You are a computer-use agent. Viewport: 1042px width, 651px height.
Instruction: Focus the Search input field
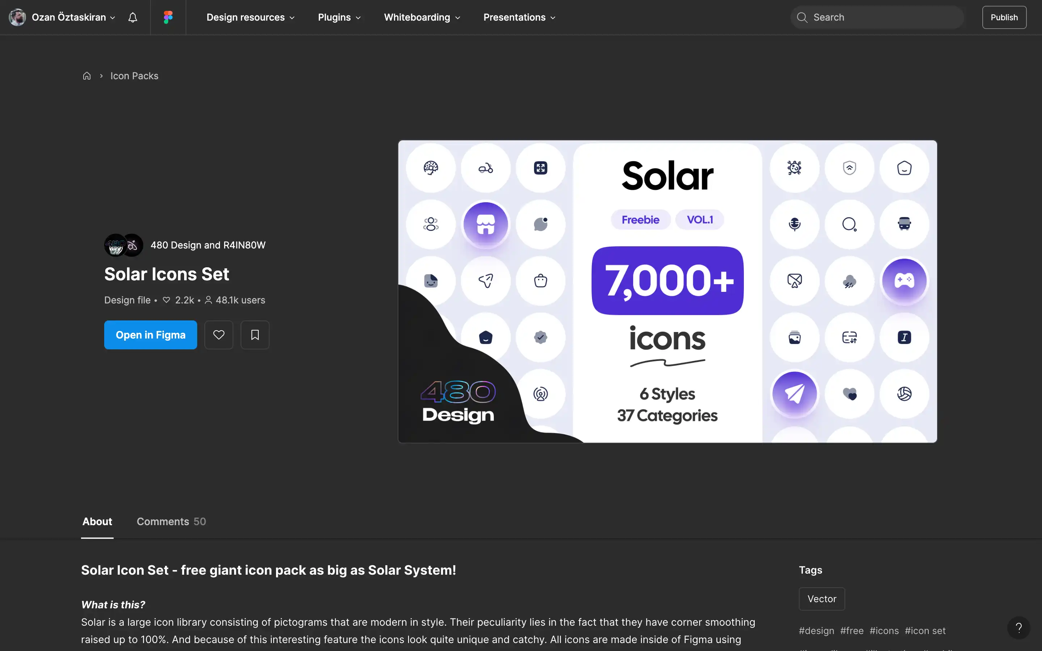click(x=877, y=17)
